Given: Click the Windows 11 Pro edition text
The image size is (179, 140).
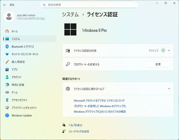Looking at the screenshot, I should click(94, 30).
